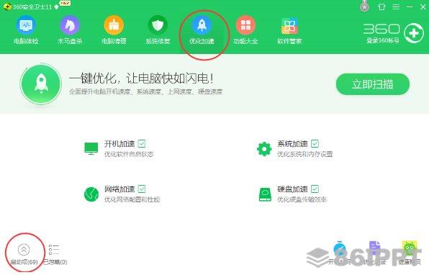The height and width of the screenshot is (275, 429).
Task: Click the heading 一键优化，让电脑快如闪电!
Action: click(x=141, y=78)
